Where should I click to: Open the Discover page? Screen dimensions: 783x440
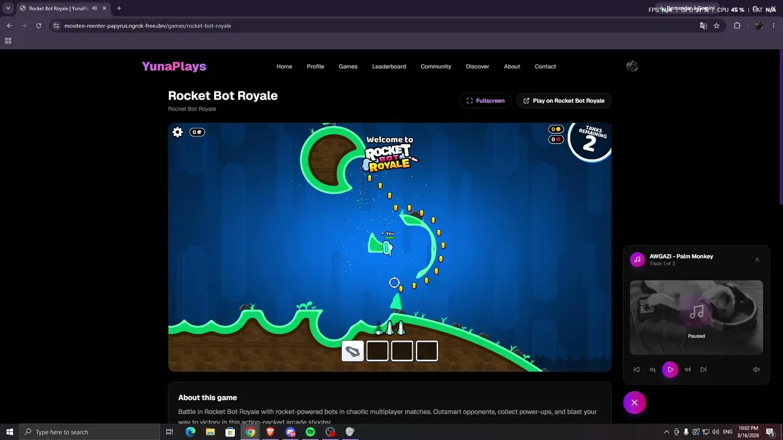pyautogui.click(x=478, y=67)
